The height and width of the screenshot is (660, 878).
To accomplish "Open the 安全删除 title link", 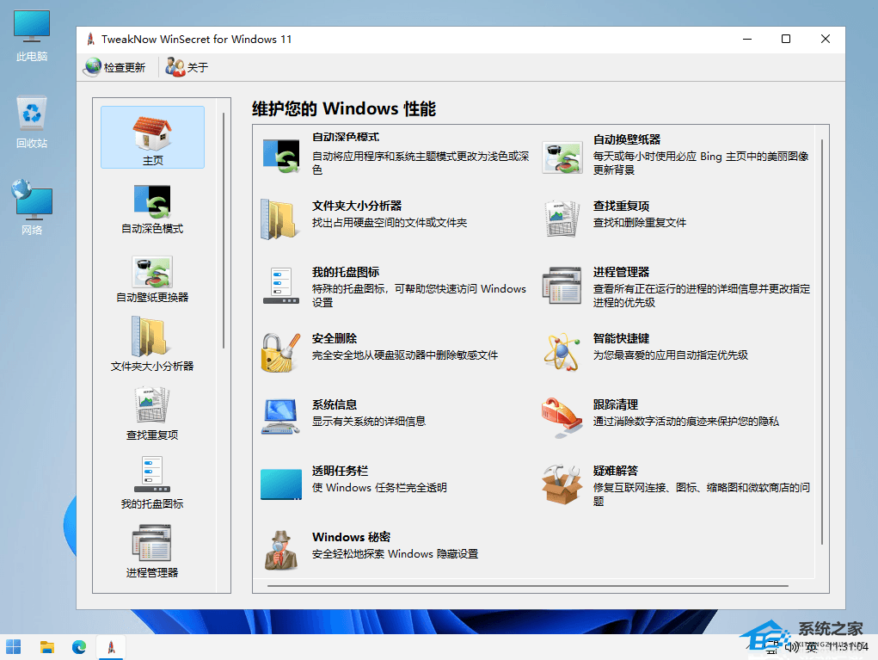I will tap(335, 338).
